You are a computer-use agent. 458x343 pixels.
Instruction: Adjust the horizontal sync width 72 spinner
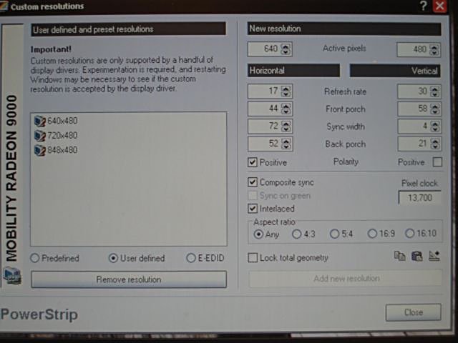pos(286,126)
